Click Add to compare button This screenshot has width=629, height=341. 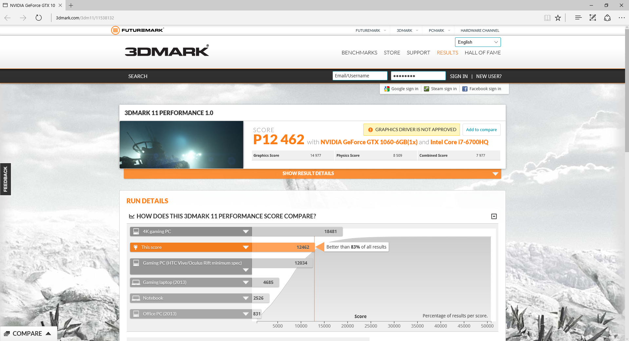481,130
